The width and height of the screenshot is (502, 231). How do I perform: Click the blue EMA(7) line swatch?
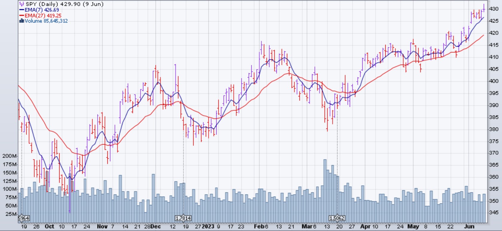(x=22, y=10)
